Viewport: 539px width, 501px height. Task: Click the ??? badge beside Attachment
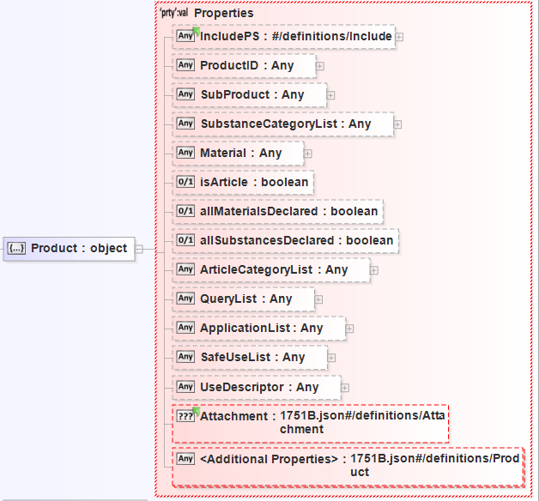(x=186, y=416)
